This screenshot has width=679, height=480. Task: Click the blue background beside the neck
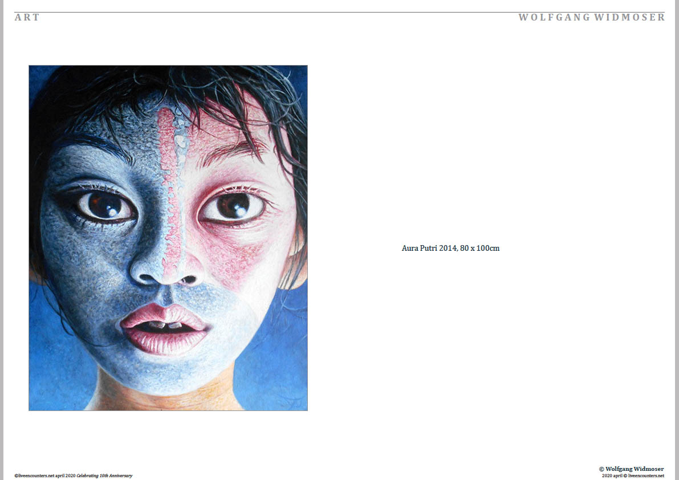(x=273, y=372)
